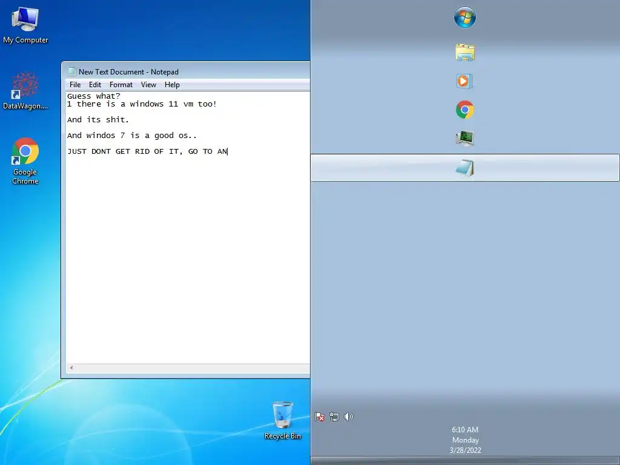This screenshot has height=465, width=620.
Task: Open the network tray icon
Action: coord(334,417)
